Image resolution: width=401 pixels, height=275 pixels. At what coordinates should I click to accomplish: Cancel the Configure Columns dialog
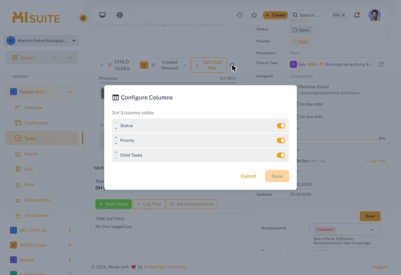click(x=248, y=176)
